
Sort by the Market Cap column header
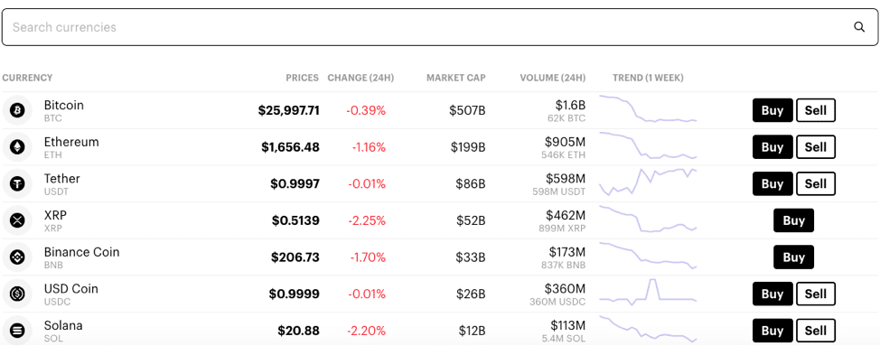pos(456,78)
